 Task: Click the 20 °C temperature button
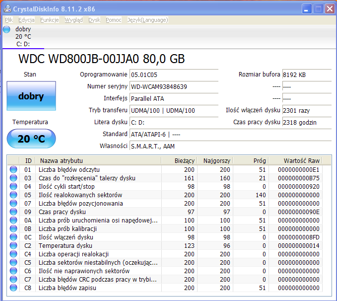point(31,139)
